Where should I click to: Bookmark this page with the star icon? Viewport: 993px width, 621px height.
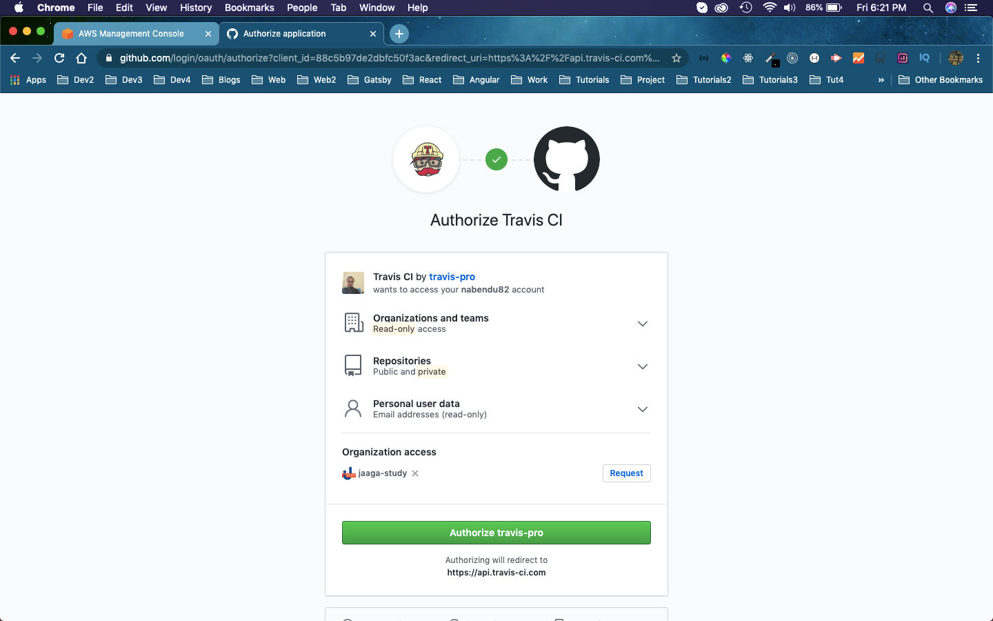676,58
